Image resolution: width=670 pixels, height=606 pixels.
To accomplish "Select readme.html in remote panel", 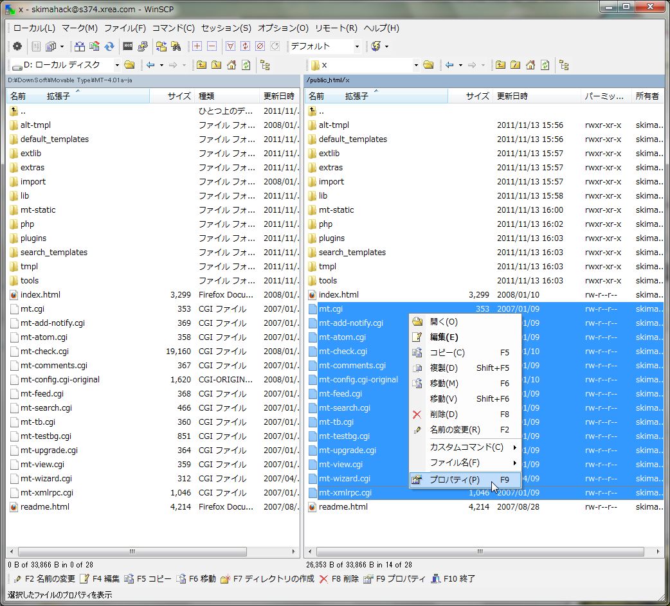I will [343, 507].
